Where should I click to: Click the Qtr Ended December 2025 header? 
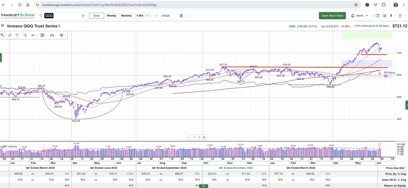tap(236, 168)
